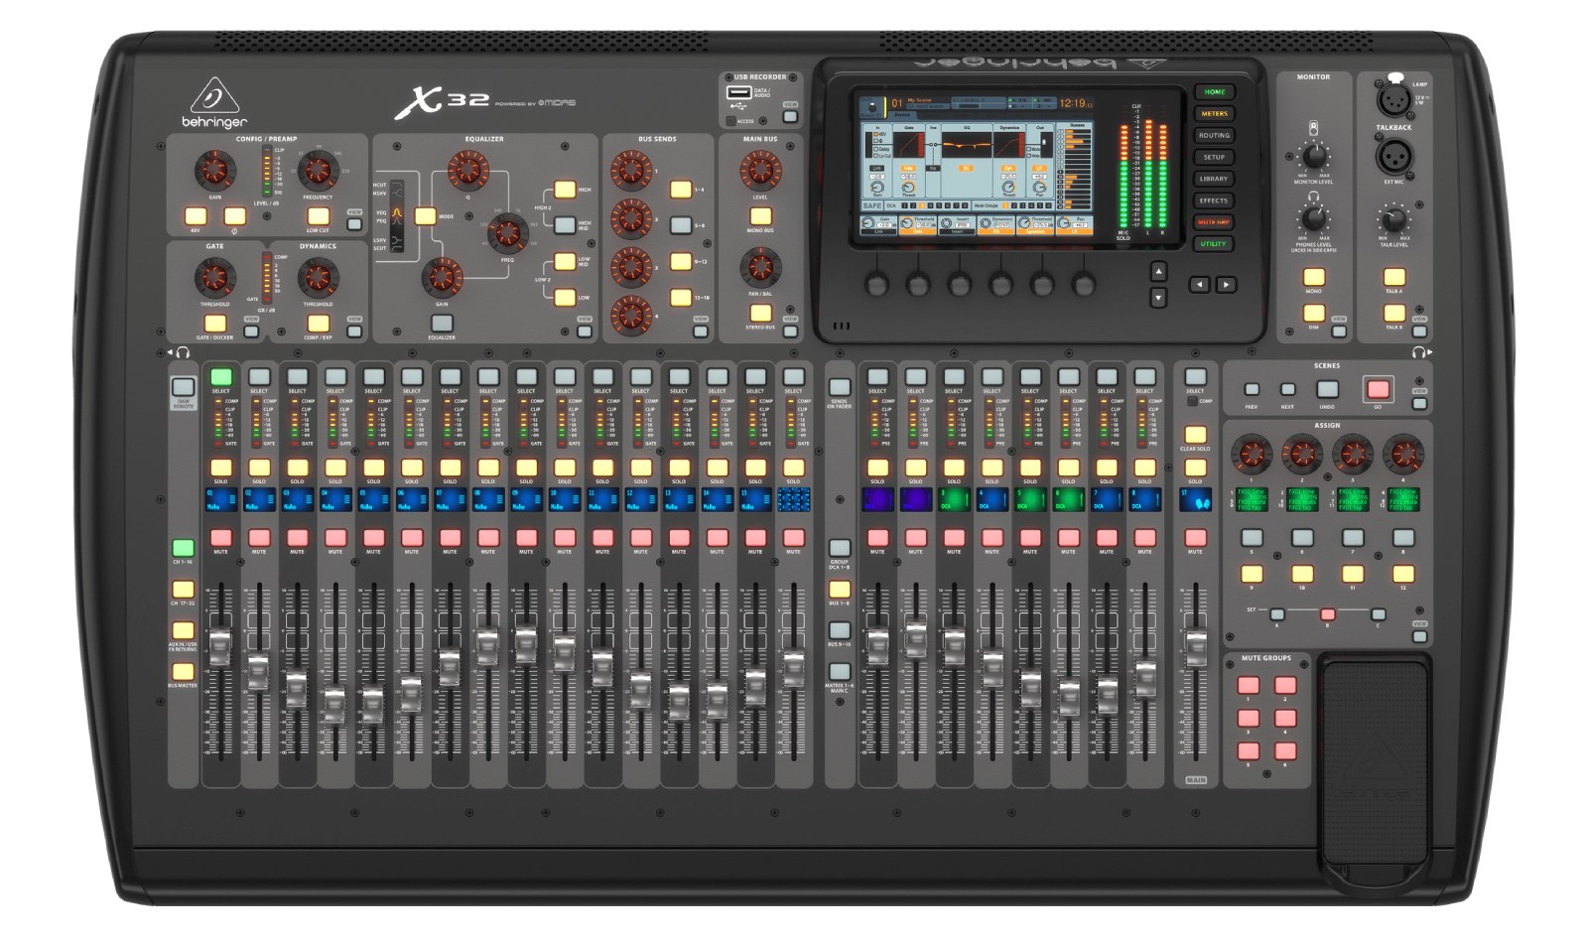Switch to the CH 17-32 layer
Viewport: 1588px width, 938px height.
[183, 590]
